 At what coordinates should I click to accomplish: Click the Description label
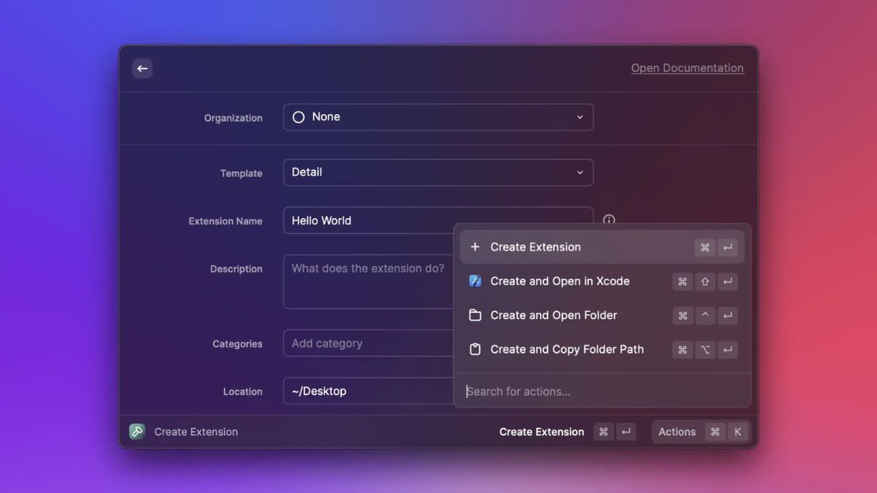(x=236, y=269)
